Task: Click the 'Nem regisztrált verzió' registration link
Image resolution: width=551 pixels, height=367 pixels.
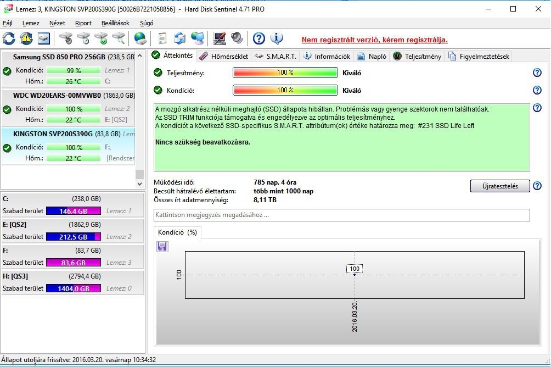Action: 375,40
